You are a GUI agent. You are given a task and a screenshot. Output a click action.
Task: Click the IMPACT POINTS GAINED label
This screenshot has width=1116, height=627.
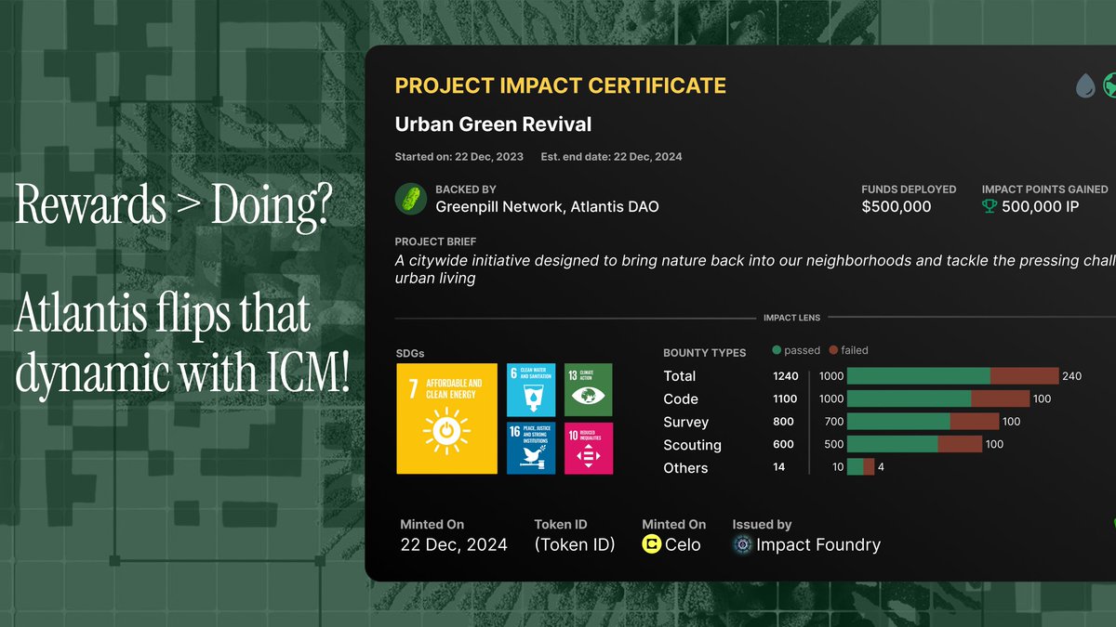(1045, 189)
